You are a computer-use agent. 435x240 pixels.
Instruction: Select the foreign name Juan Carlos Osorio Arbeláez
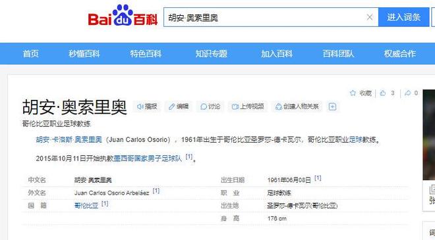(x=112, y=193)
